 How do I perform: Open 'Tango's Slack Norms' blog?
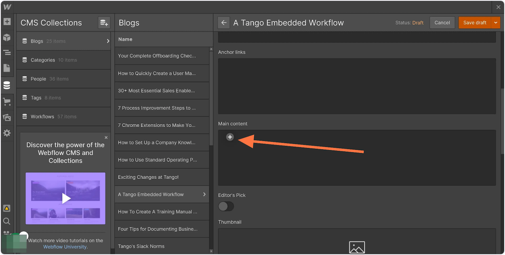point(162,246)
